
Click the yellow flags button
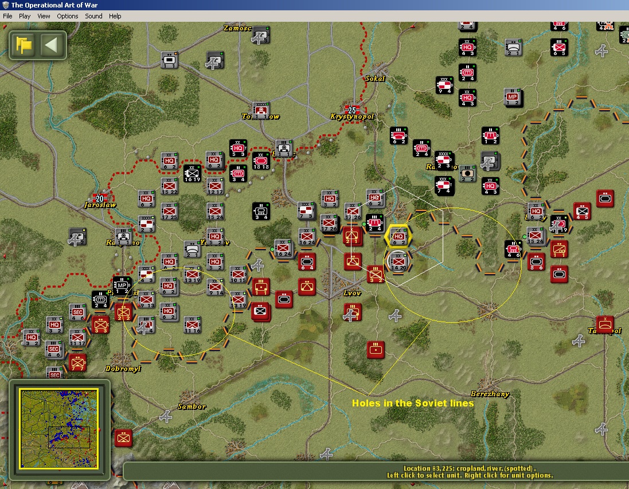[x=24, y=45]
